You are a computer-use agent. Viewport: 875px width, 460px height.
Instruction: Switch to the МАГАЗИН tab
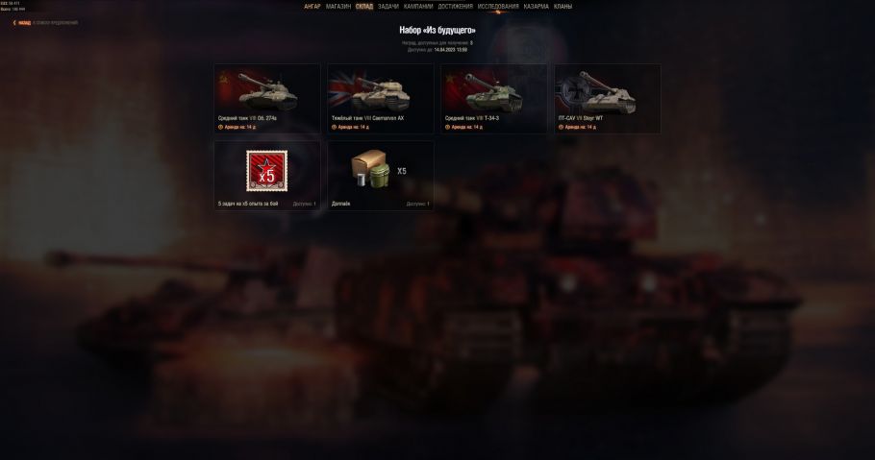338,7
